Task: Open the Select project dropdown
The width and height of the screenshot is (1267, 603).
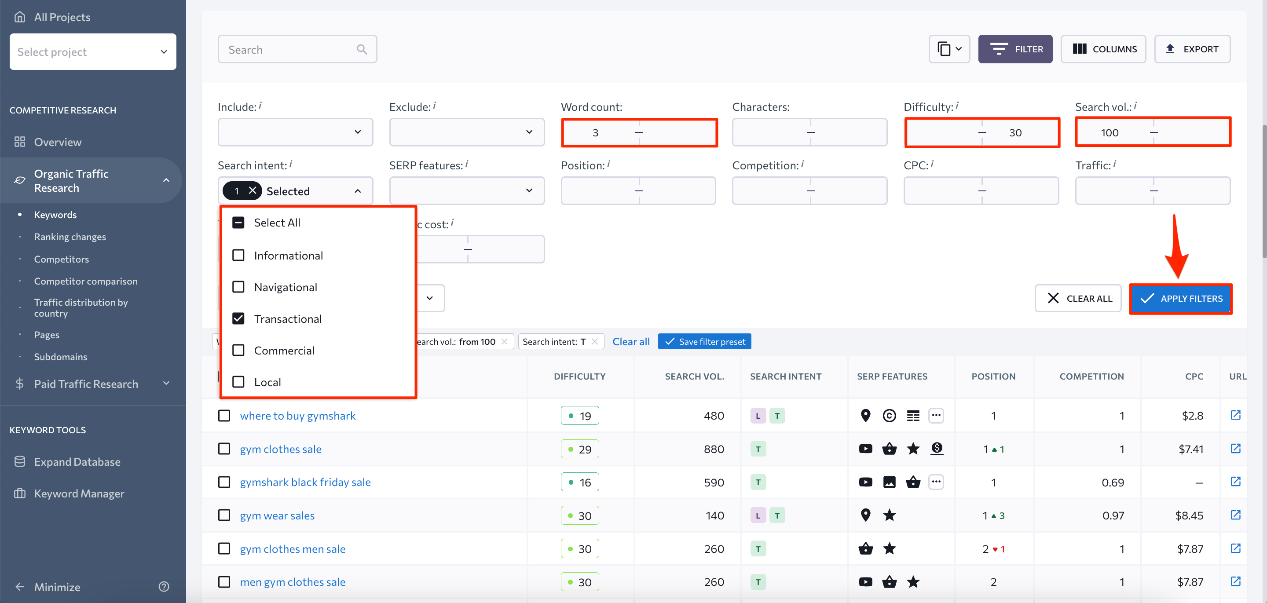Action: 93,51
